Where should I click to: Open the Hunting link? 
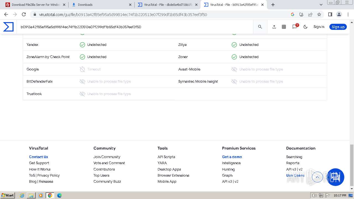click(228, 169)
